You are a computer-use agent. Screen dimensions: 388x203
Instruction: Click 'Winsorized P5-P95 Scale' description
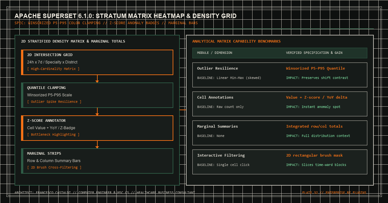(x=49, y=95)
